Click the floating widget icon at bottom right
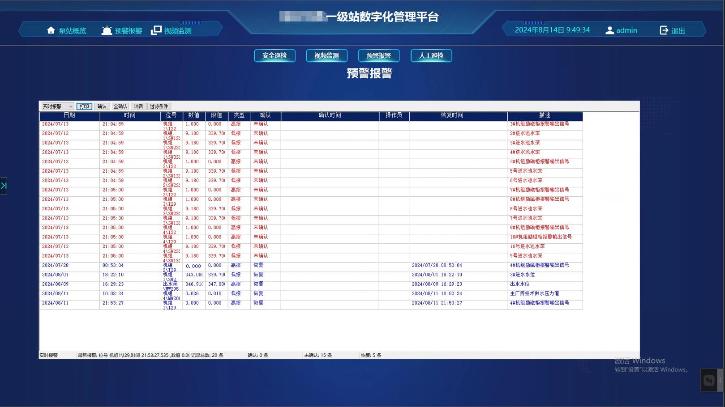 708,380
